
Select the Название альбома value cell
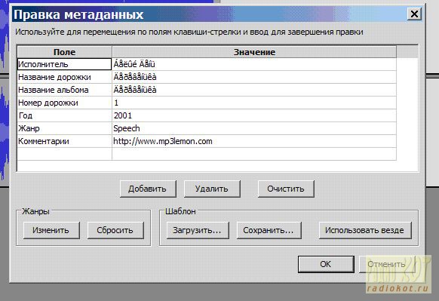point(254,90)
